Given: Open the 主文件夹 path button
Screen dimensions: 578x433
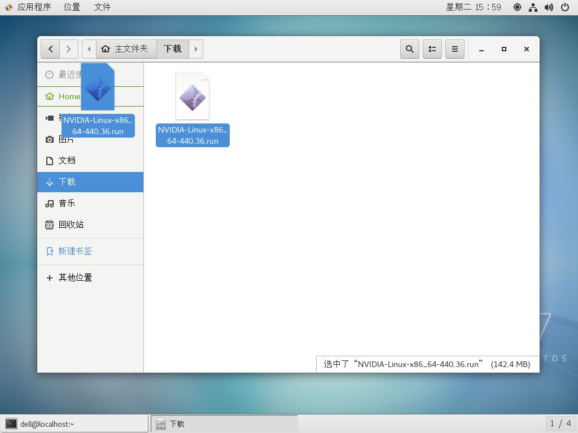Looking at the screenshot, I should (x=126, y=49).
